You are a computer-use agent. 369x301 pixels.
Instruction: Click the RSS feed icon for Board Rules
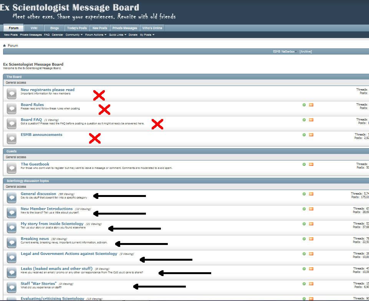(x=311, y=105)
